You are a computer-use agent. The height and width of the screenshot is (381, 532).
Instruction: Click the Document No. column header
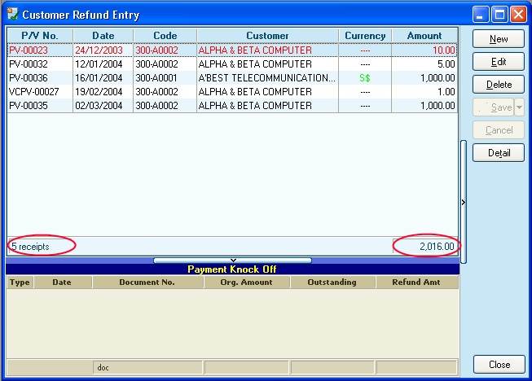147,282
